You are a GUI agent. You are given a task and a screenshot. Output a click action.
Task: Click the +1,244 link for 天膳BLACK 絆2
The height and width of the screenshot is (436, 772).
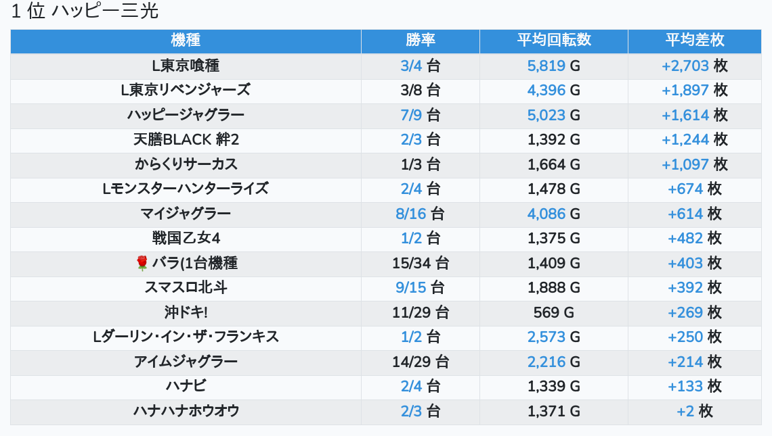[685, 139]
